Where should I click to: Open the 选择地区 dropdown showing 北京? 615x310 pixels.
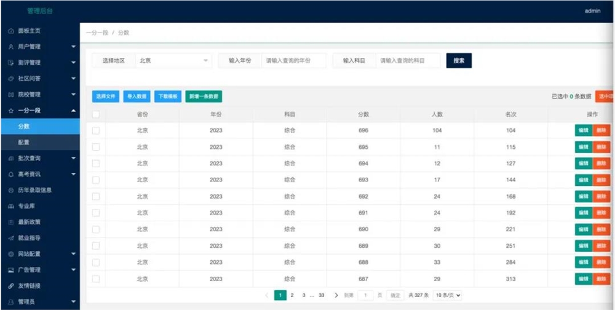[173, 61]
